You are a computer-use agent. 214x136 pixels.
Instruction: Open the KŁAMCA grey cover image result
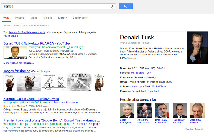tap(80, 82)
